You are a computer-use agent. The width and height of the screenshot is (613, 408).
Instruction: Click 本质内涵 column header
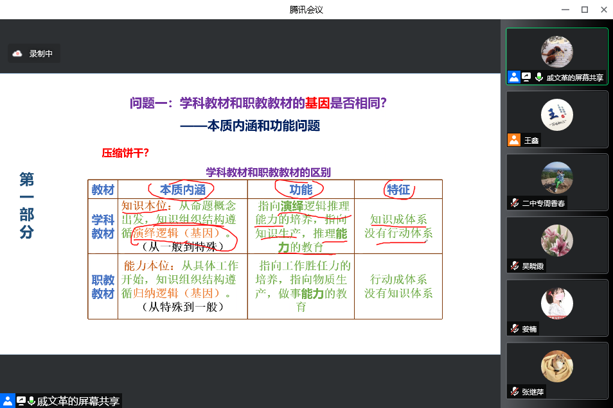(x=182, y=190)
